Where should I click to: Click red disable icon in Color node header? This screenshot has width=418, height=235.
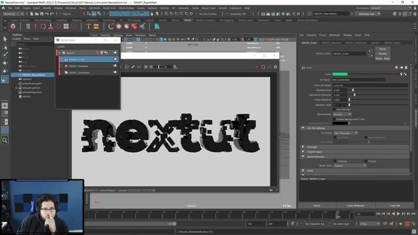[396, 68]
